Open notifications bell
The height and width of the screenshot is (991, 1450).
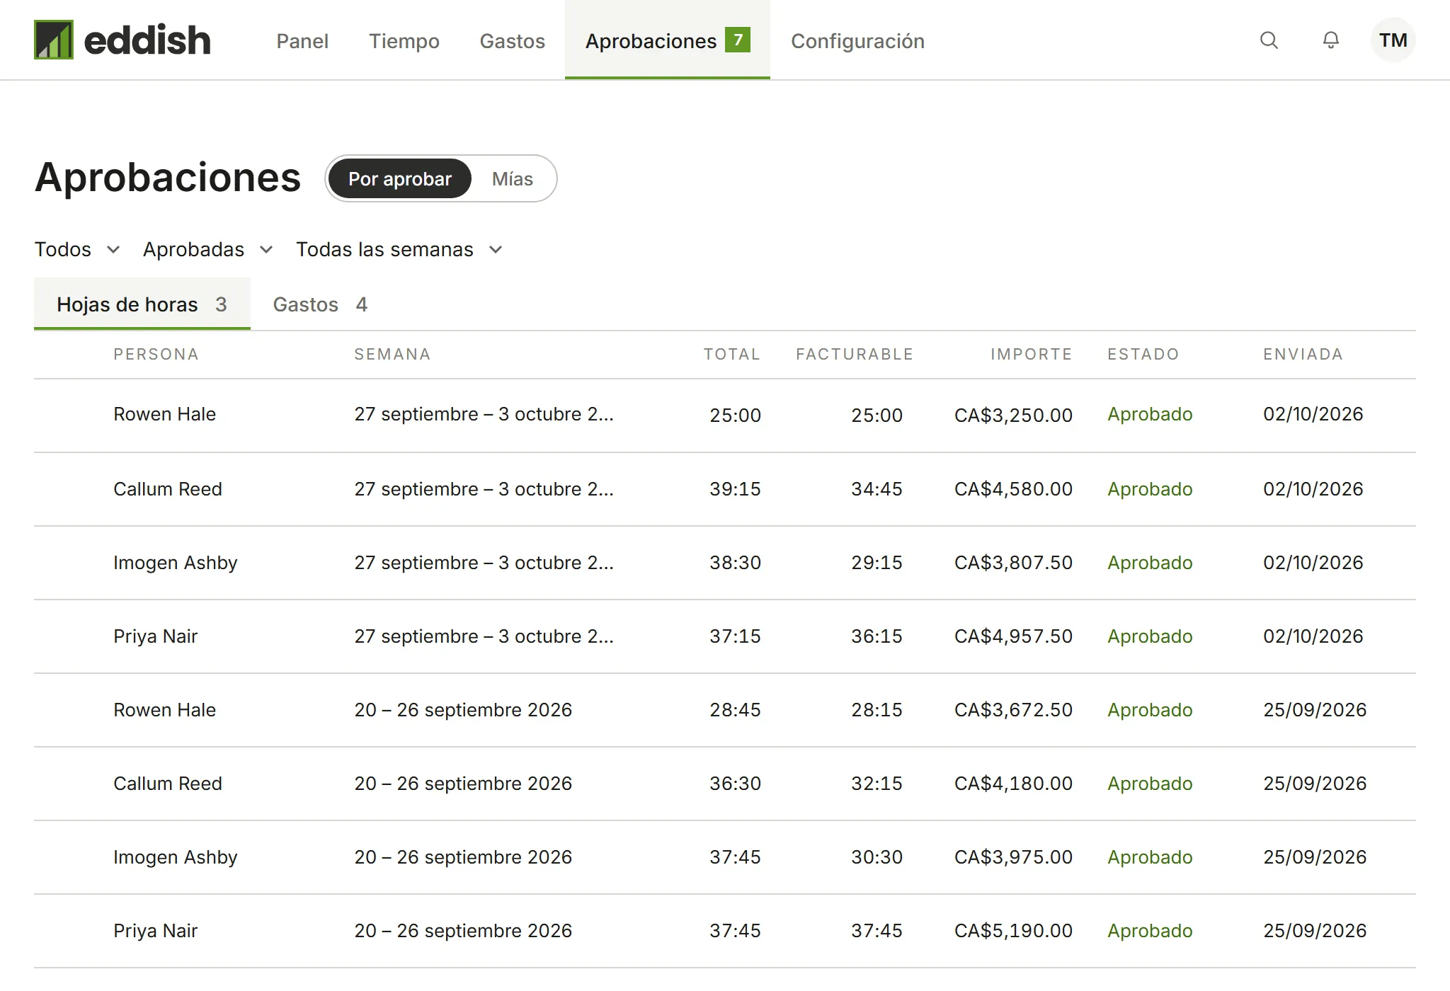(1330, 40)
